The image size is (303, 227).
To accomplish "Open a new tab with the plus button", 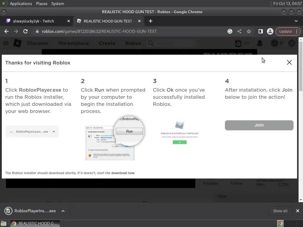I will 151,21.
